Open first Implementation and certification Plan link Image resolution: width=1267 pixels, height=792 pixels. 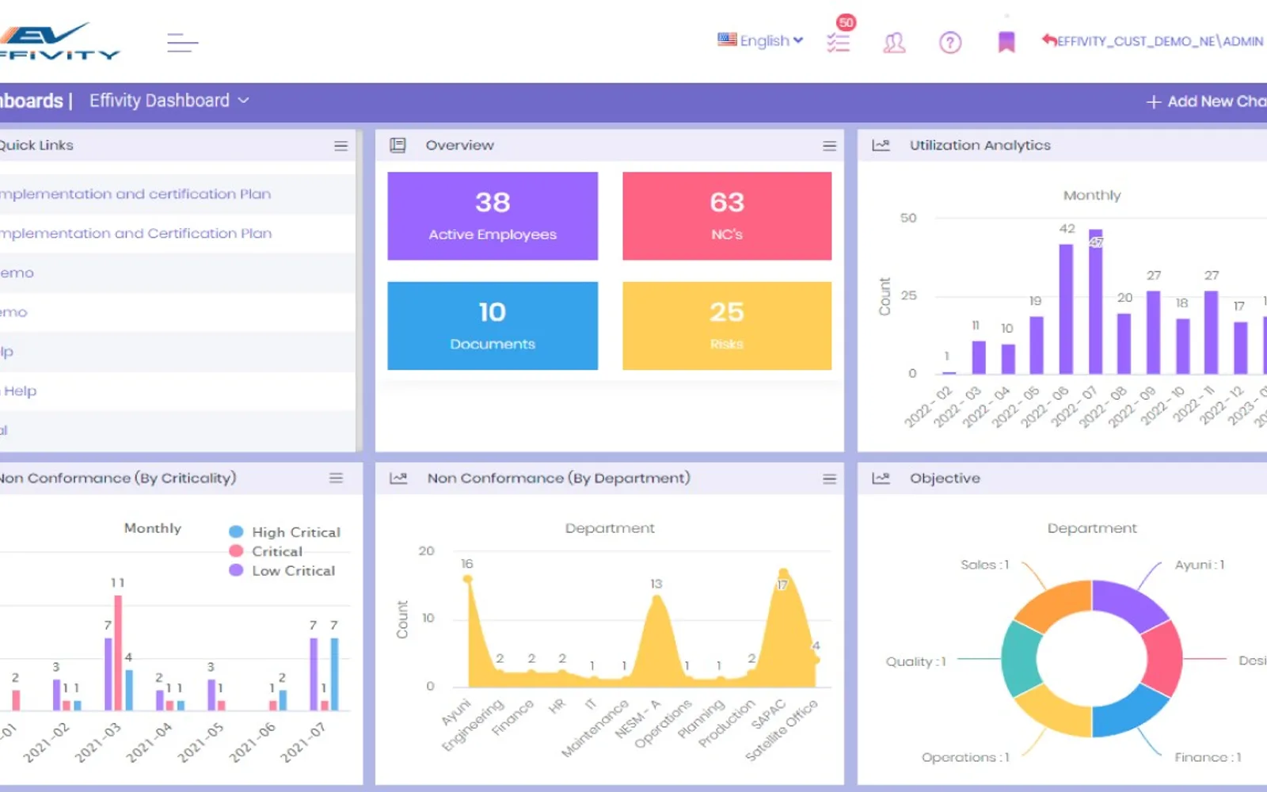coord(135,194)
